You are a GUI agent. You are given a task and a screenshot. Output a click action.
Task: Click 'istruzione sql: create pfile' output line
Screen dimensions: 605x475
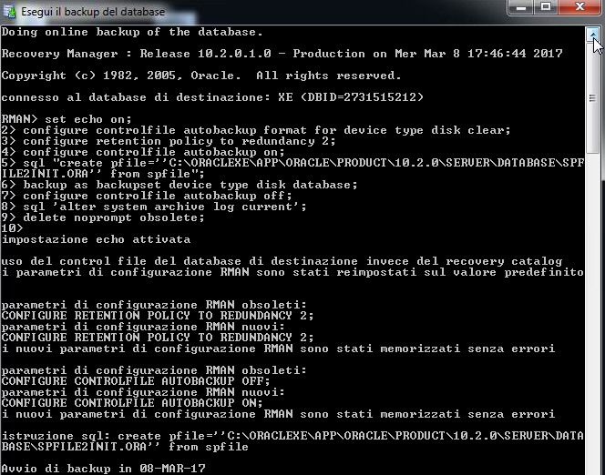coord(292,436)
